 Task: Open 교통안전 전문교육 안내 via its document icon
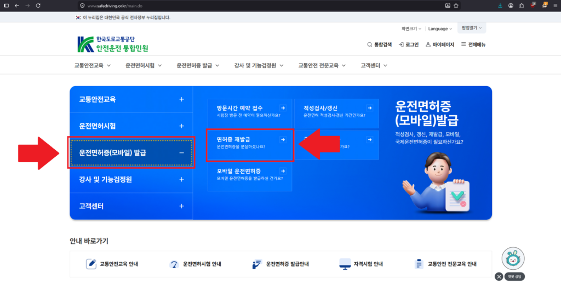(x=419, y=264)
